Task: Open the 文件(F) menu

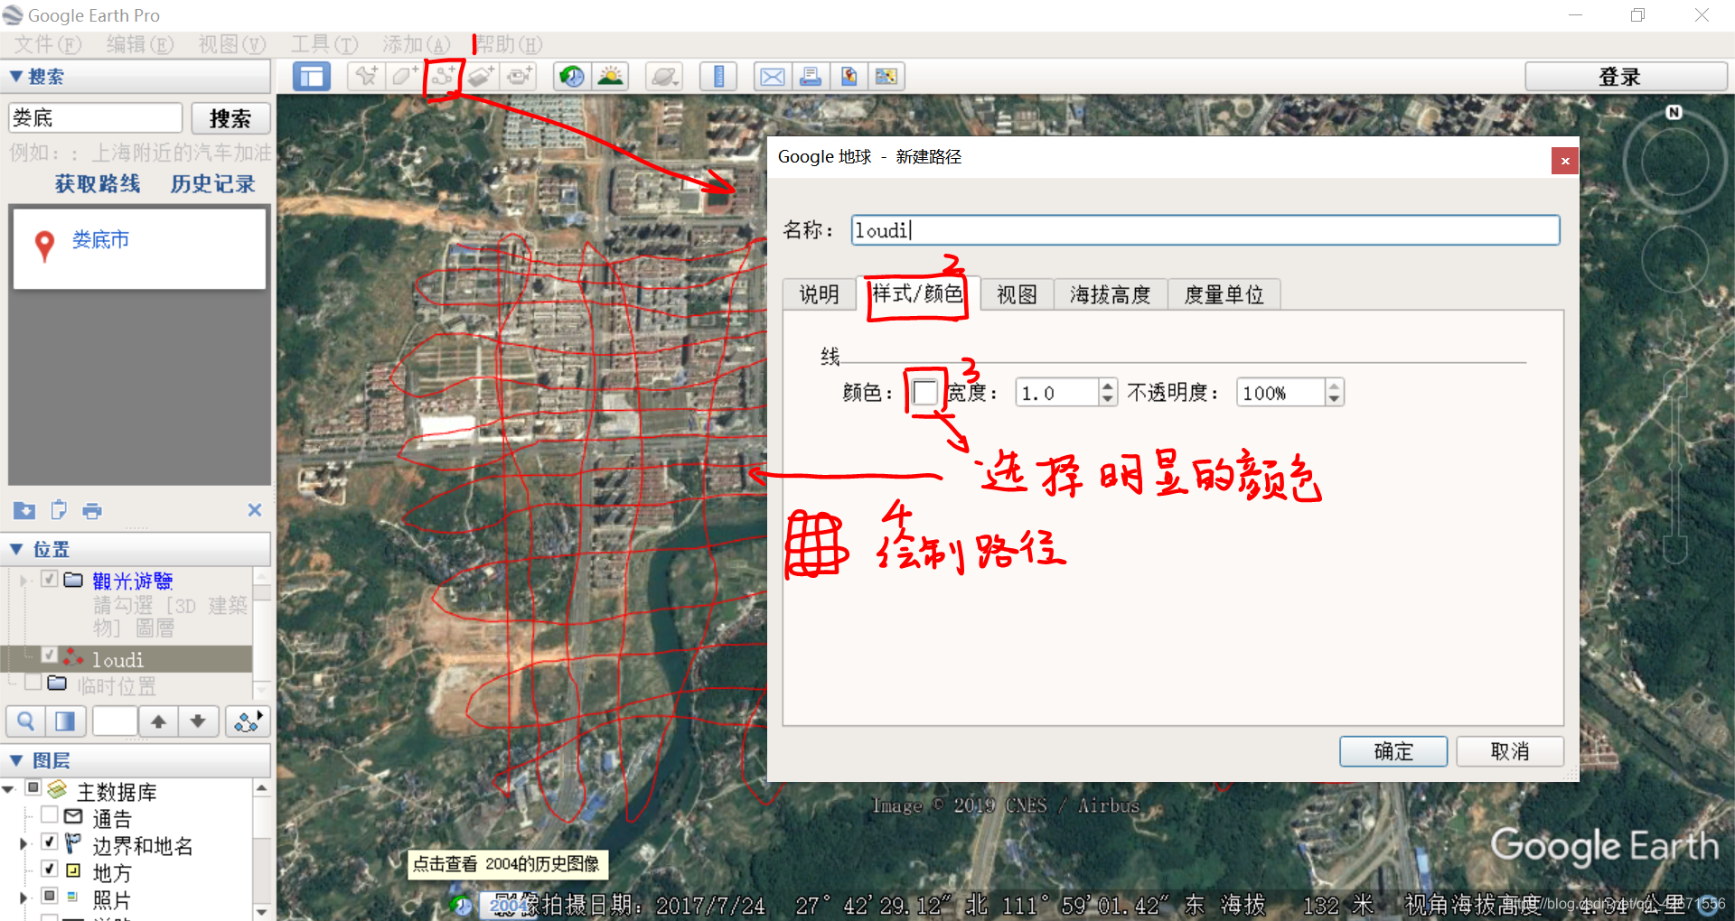Action: coord(48,44)
